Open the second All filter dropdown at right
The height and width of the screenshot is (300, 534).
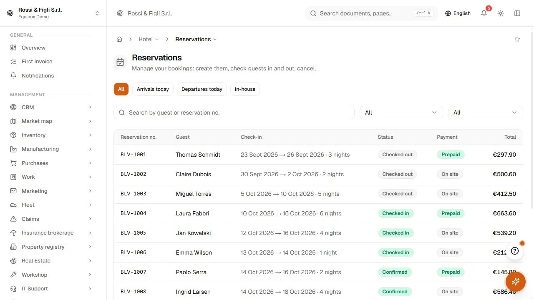tap(485, 112)
